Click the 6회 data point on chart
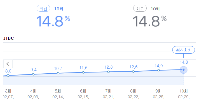199x105 pixels. (83, 72)
